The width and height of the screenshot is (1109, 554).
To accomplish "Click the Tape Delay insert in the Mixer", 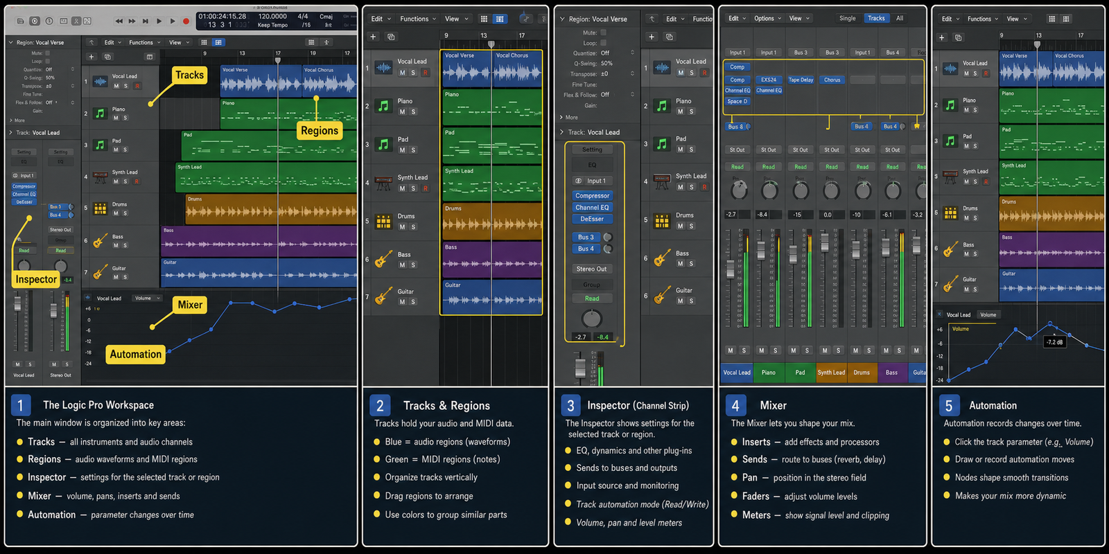I will click(801, 80).
